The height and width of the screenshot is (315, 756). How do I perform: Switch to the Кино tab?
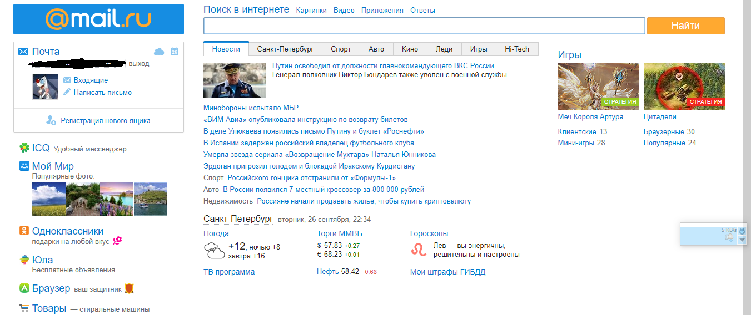[410, 49]
